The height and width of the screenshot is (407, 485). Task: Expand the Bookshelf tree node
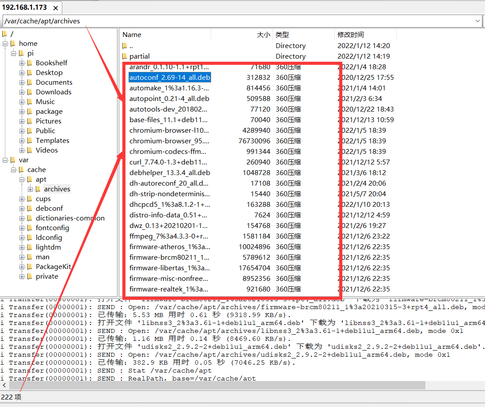click(x=21, y=63)
